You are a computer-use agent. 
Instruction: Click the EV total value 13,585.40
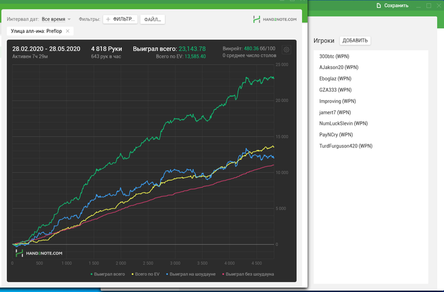click(195, 56)
